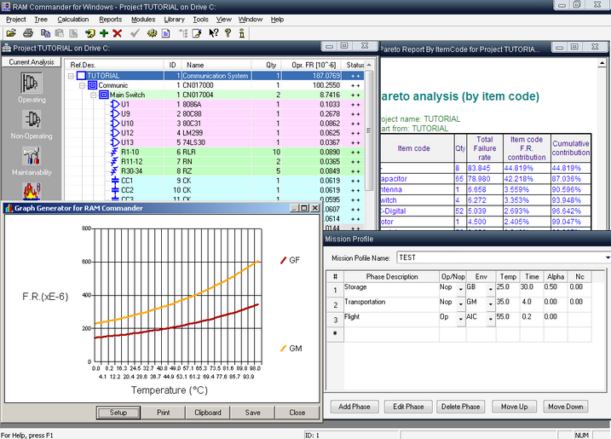
Task: Open the Project menu
Action: pyautogui.click(x=16, y=20)
